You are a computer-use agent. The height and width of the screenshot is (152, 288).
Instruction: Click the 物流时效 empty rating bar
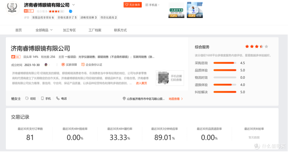[225, 77]
